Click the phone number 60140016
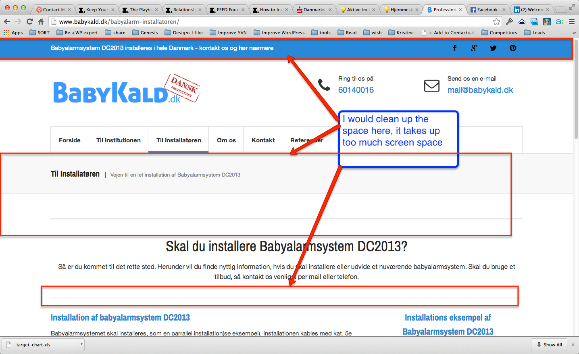Viewport: 579px width, 354px height. pyautogui.click(x=356, y=90)
